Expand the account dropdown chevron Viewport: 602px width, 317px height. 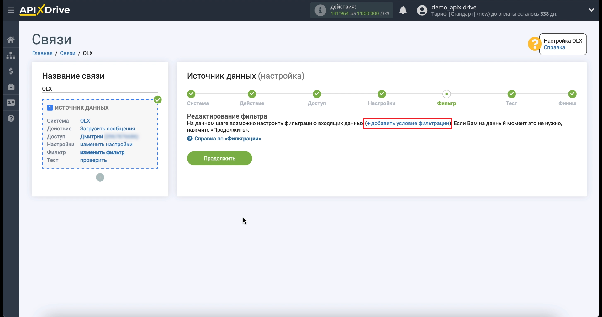pyautogui.click(x=591, y=10)
